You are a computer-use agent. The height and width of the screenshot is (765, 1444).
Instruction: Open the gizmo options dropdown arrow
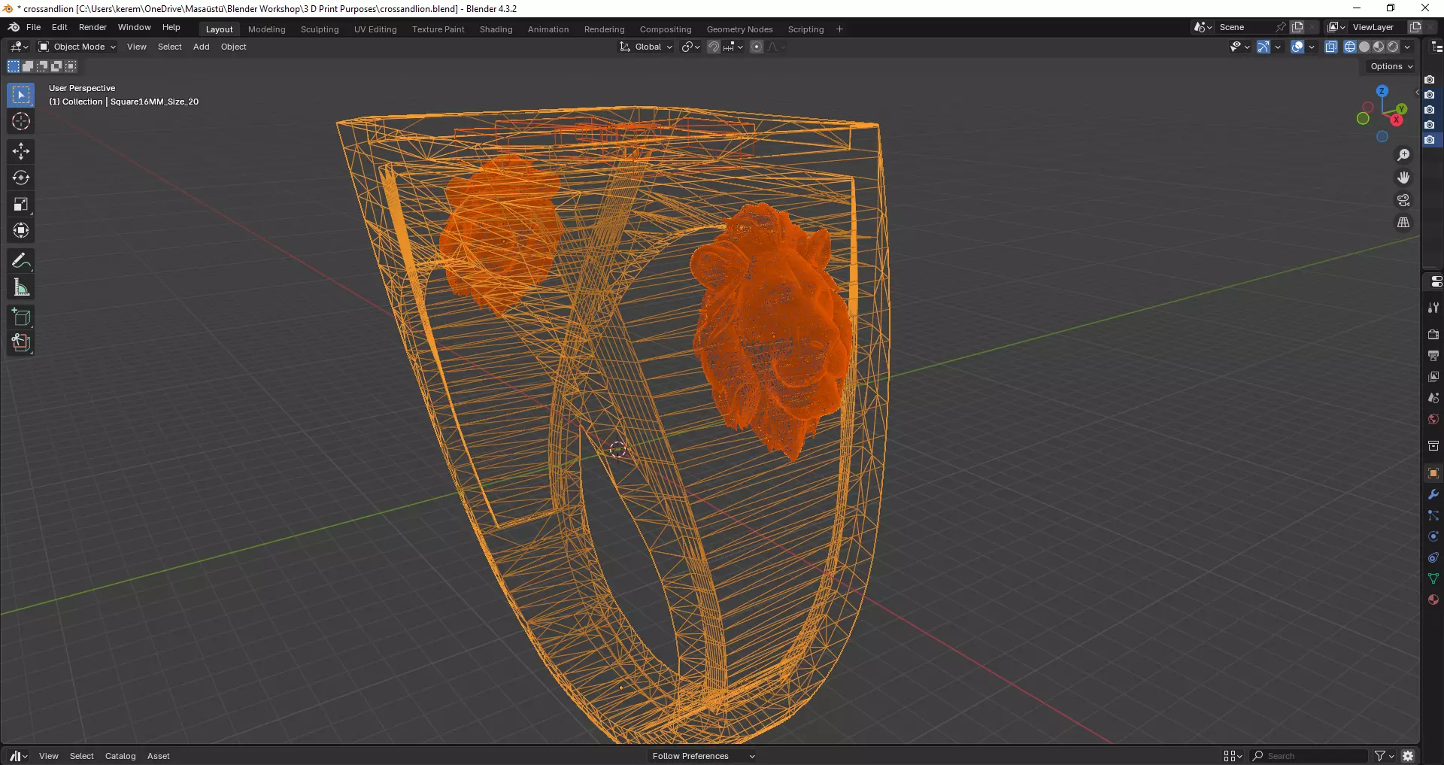1278,47
